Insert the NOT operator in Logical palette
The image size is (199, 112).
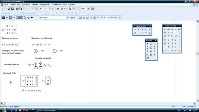pos(139,33)
